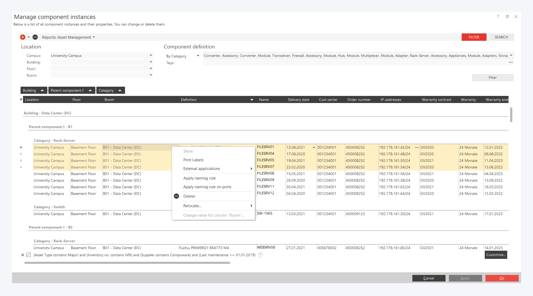Uncheck the active filter criteria checkbox
Screen dimensions: 533x296
tap(28, 255)
